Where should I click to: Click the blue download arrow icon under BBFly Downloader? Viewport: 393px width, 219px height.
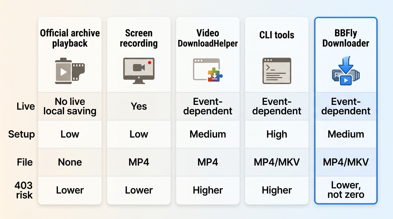tap(346, 70)
